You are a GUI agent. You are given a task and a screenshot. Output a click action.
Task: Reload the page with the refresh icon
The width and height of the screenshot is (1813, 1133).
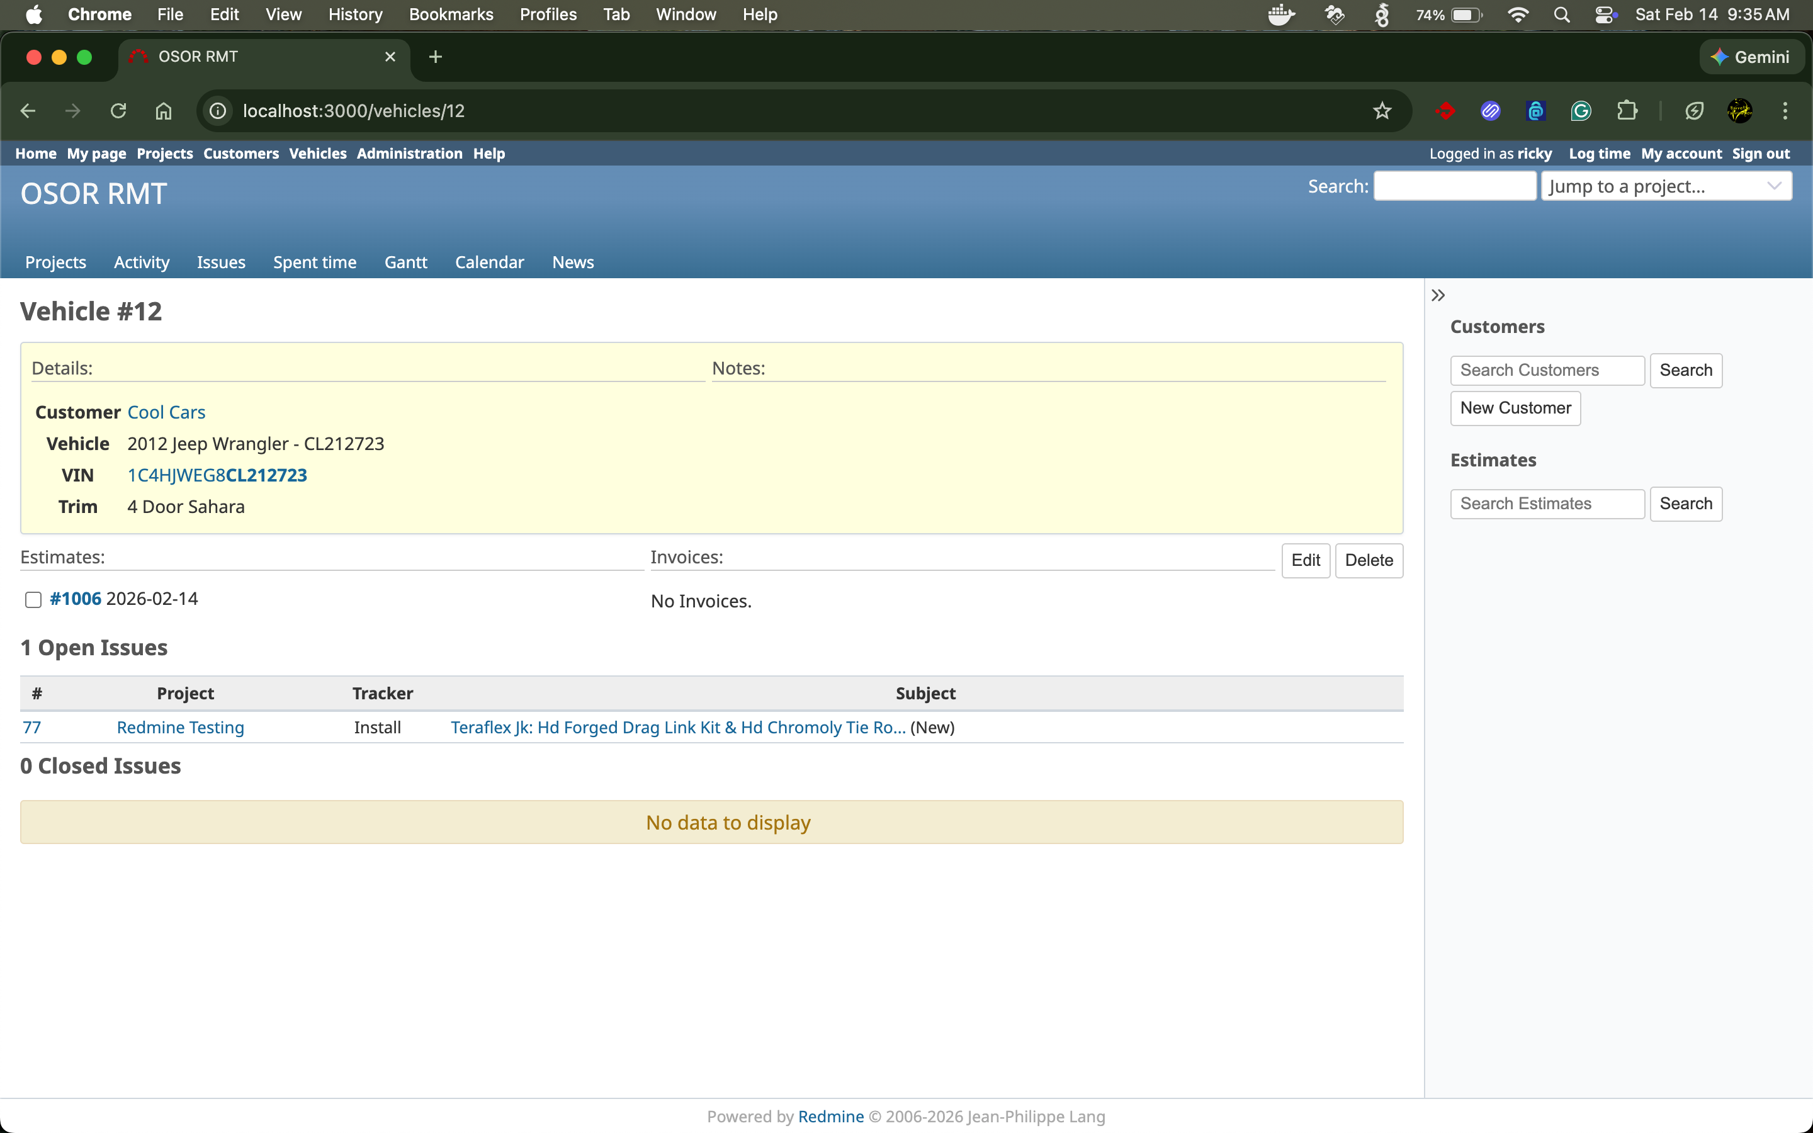[x=118, y=111]
